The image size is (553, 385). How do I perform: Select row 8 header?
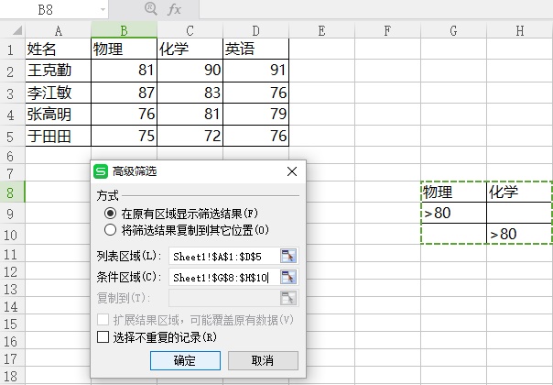point(10,192)
